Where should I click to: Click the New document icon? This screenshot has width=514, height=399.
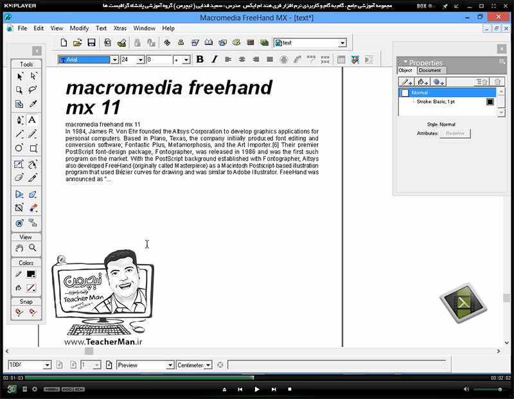pos(64,42)
